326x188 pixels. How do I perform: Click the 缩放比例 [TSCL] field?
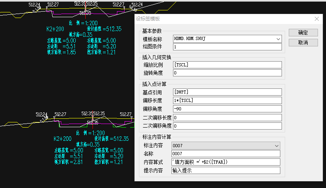tap(227, 65)
